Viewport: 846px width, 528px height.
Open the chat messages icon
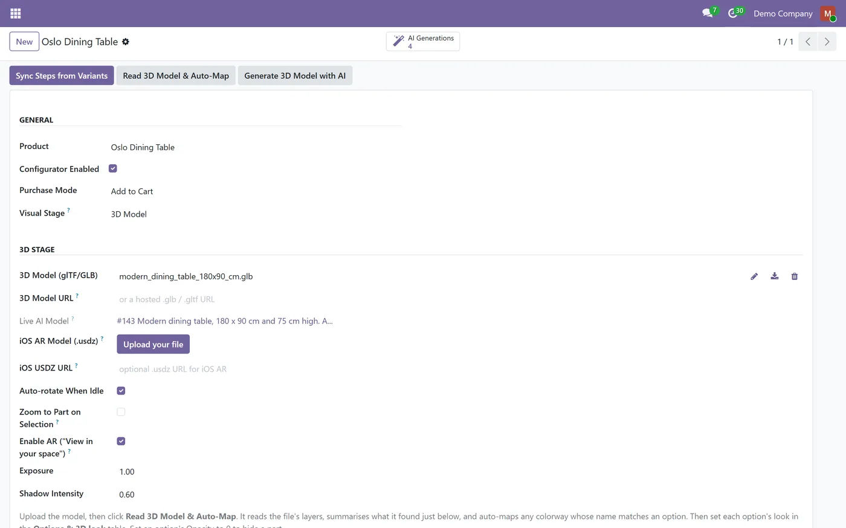tap(708, 13)
